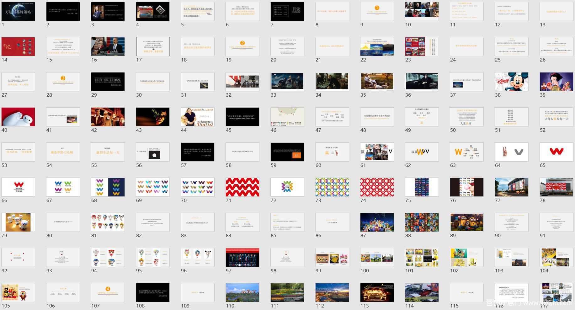Screen dimensions: 575x310
Task: Select slide 73 multicolor pattern thumbnail
Action: click(x=332, y=187)
